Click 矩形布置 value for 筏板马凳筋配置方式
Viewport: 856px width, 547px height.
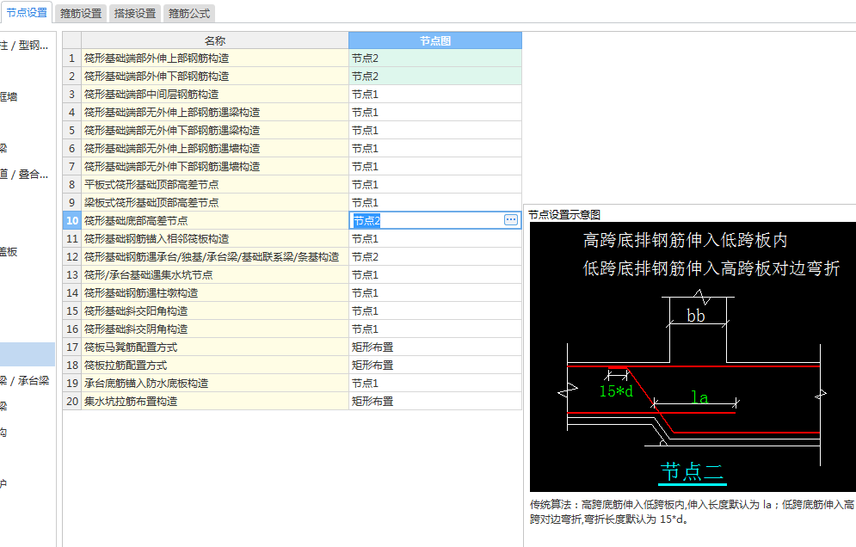pos(435,347)
